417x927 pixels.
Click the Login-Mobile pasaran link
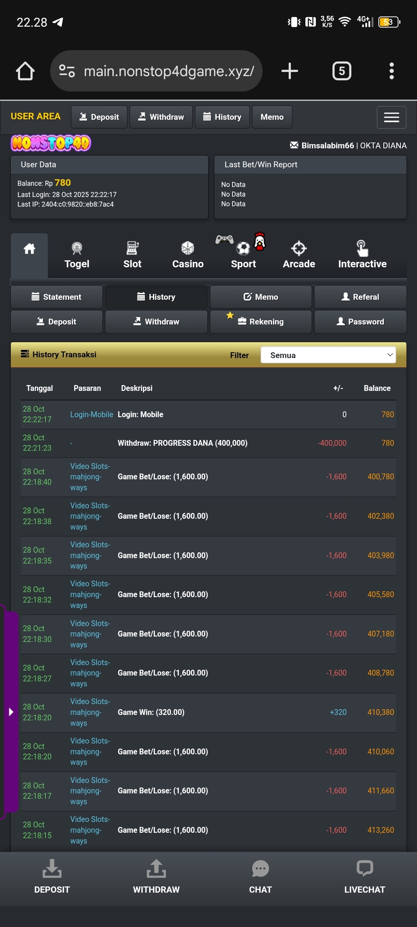[x=92, y=414]
